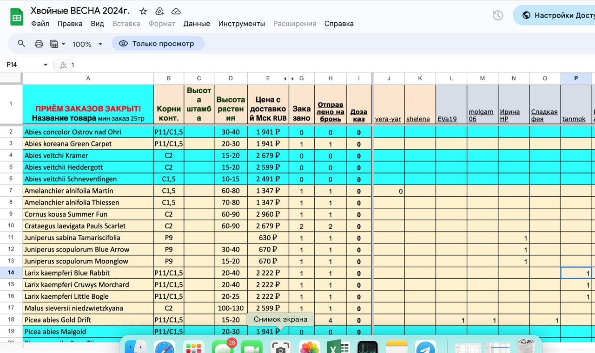Click the Только просмотр view-only button
Screen dimensions: 595x353
[x=158, y=43]
